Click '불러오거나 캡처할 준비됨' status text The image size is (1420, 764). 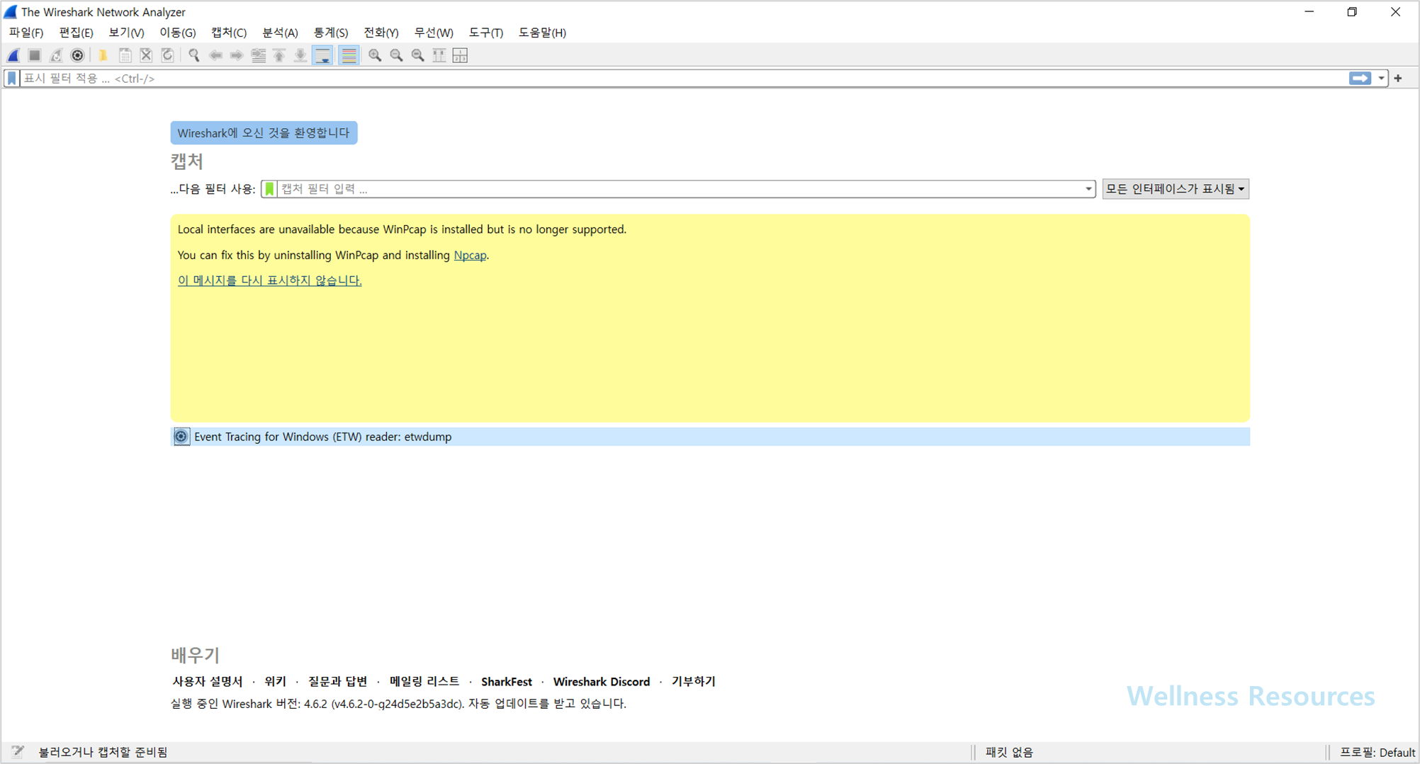point(103,752)
